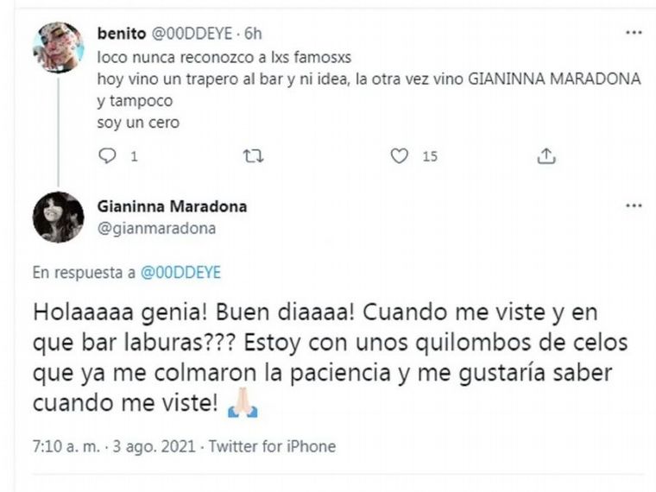
Task: Retweet benito's tweet
Action: click(253, 156)
